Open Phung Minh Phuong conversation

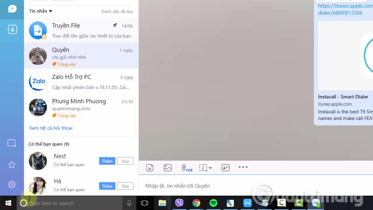(81, 108)
